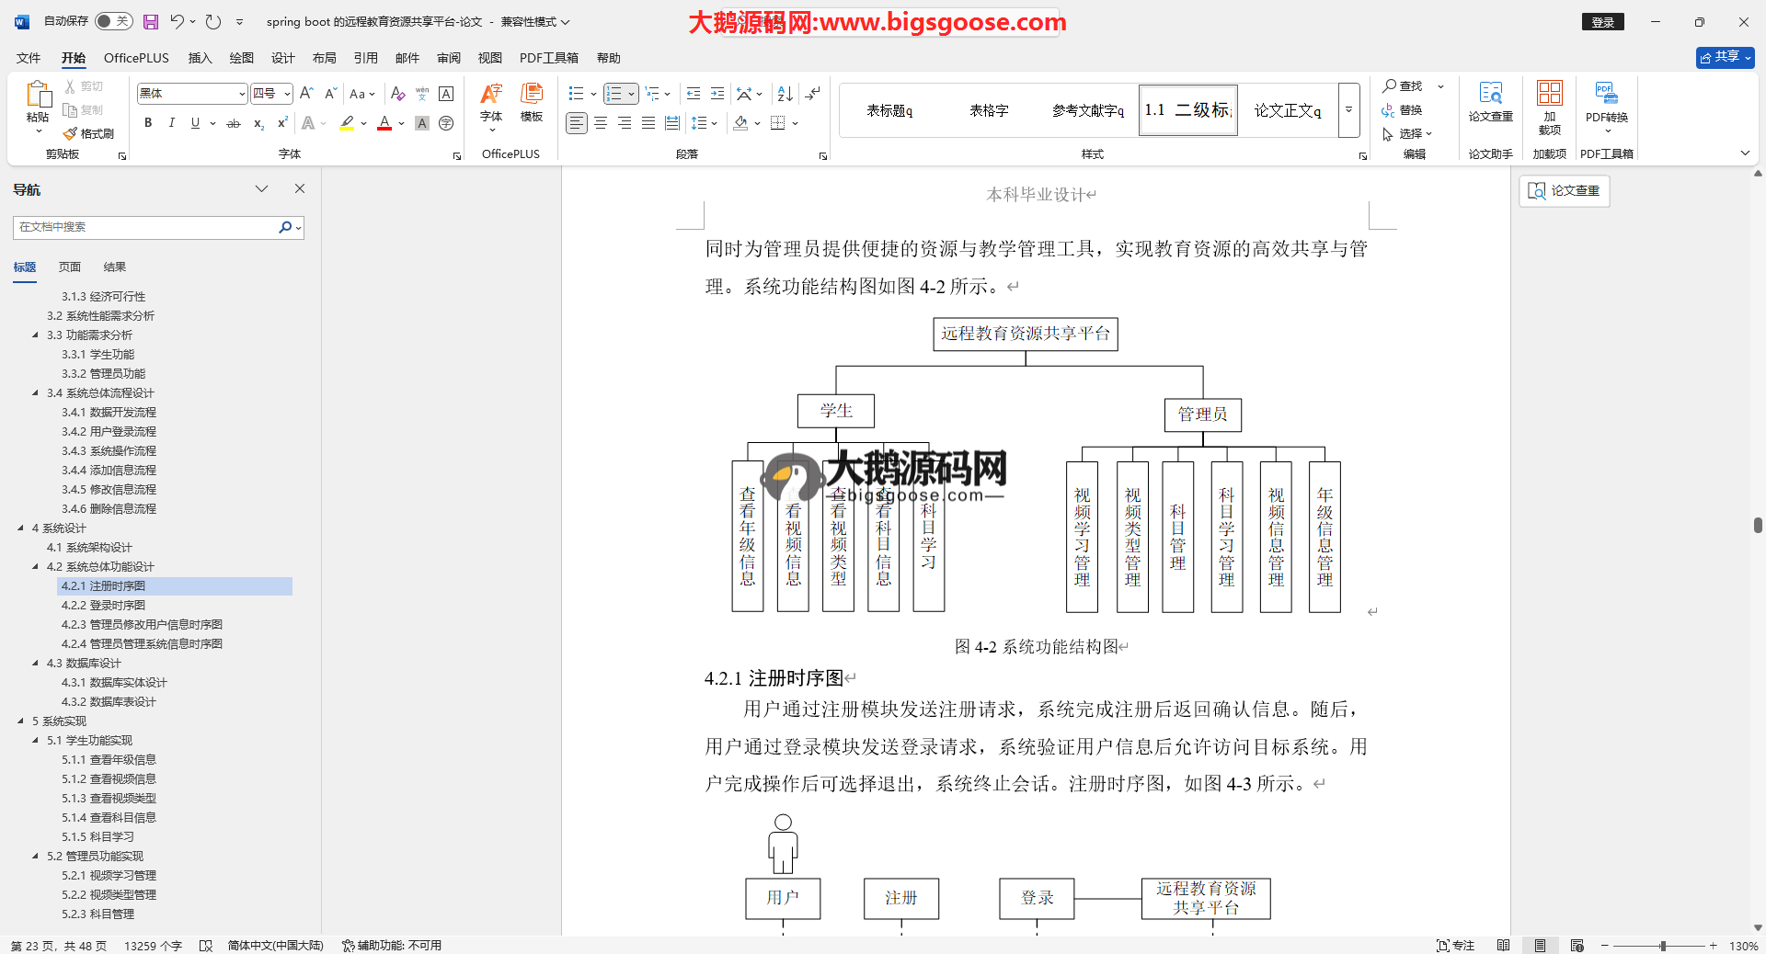
Task: Click the 共享 button
Action: [1725, 57]
